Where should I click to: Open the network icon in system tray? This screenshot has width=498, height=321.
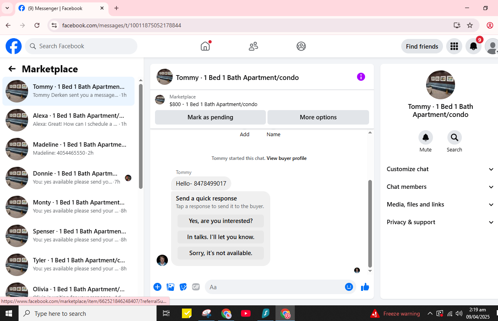coord(450,313)
